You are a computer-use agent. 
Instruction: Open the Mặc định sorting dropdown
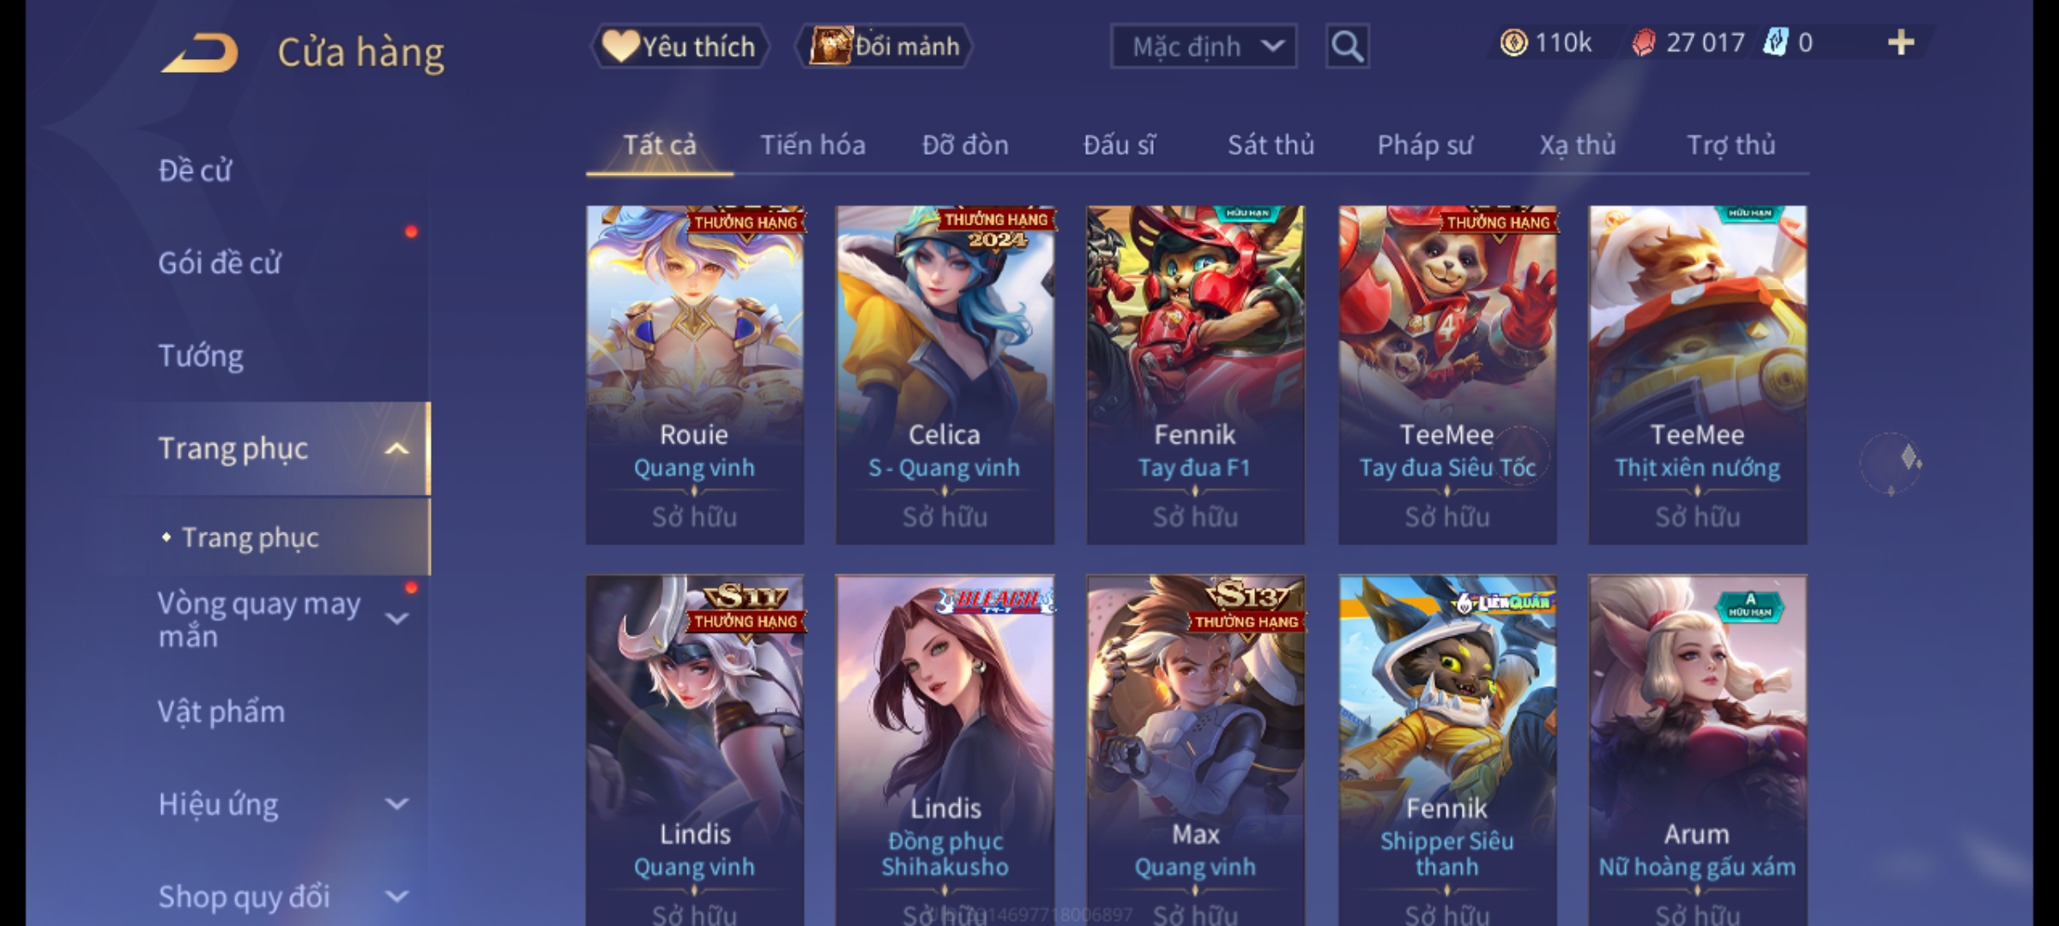(1204, 46)
